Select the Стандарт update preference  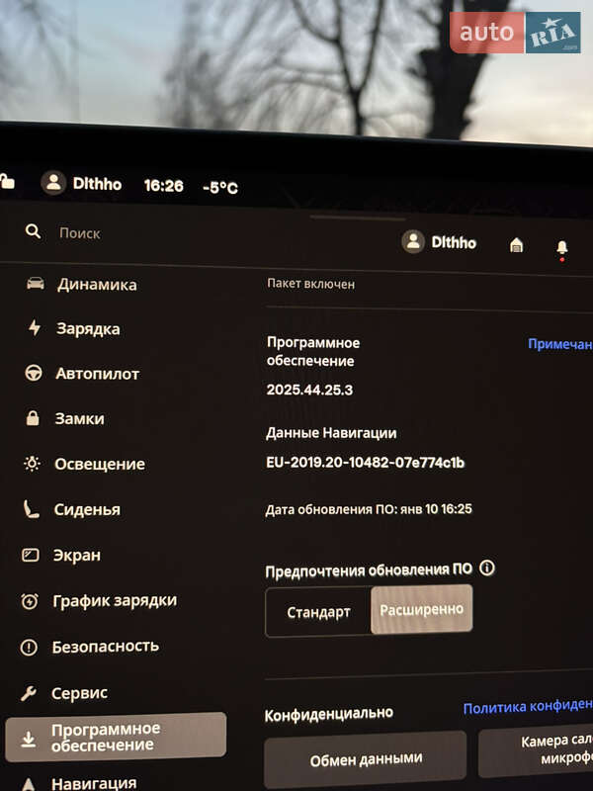tap(318, 612)
